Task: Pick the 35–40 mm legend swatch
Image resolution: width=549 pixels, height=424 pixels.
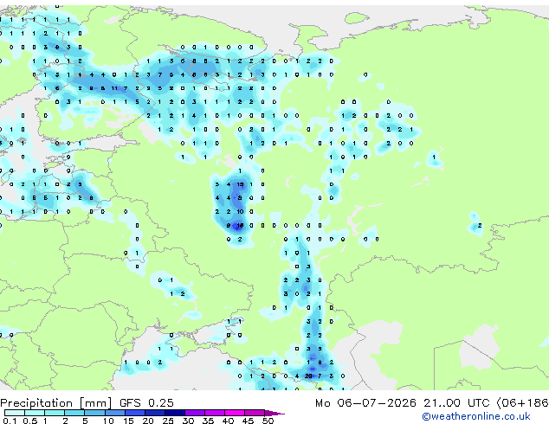Action: pos(215,413)
